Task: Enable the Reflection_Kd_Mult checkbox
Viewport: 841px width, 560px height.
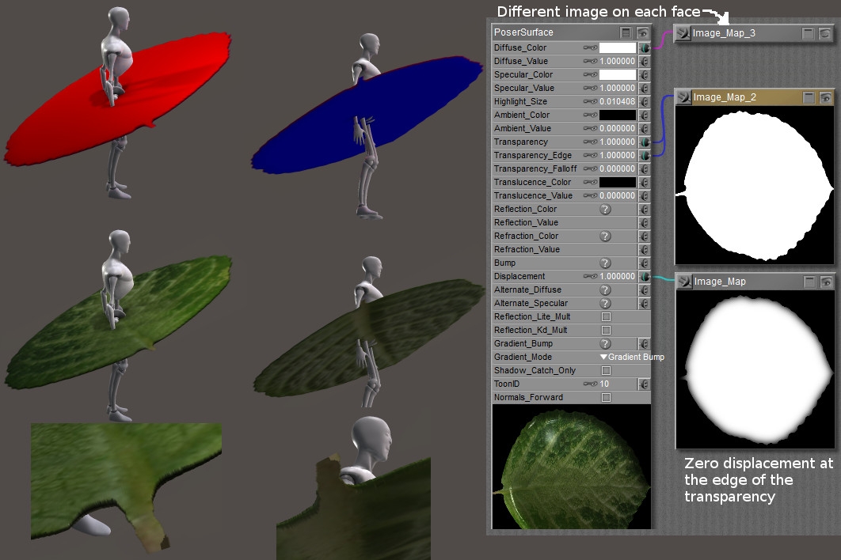Action: pyautogui.click(x=606, y=330)
